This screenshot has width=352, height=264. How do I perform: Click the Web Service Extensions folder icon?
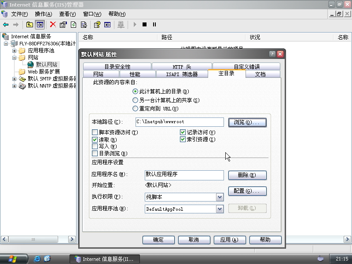[x=22, y=72]
